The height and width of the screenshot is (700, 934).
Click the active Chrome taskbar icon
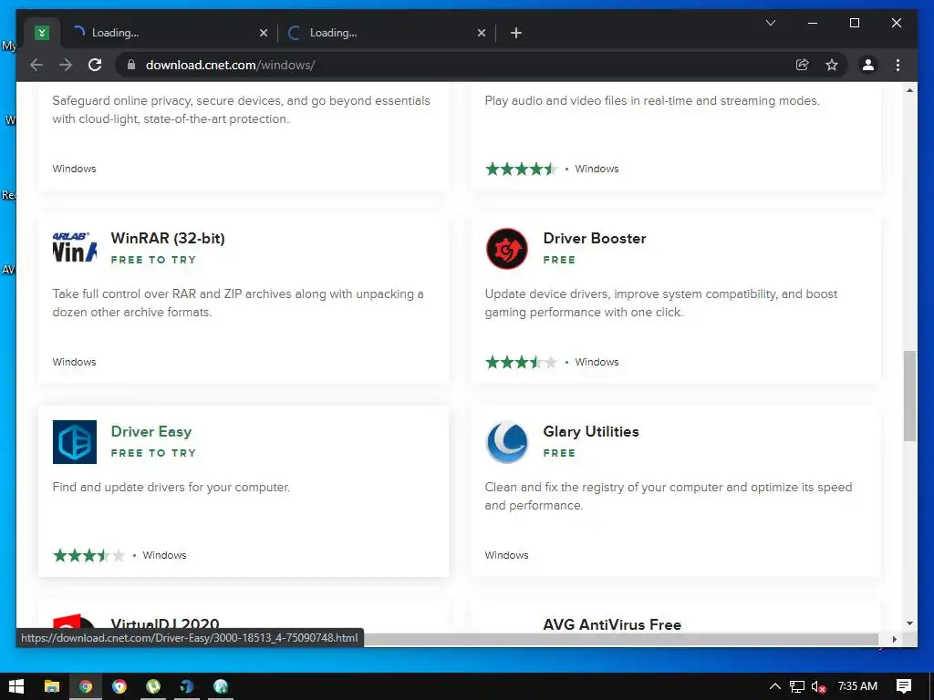click(86, 686)
